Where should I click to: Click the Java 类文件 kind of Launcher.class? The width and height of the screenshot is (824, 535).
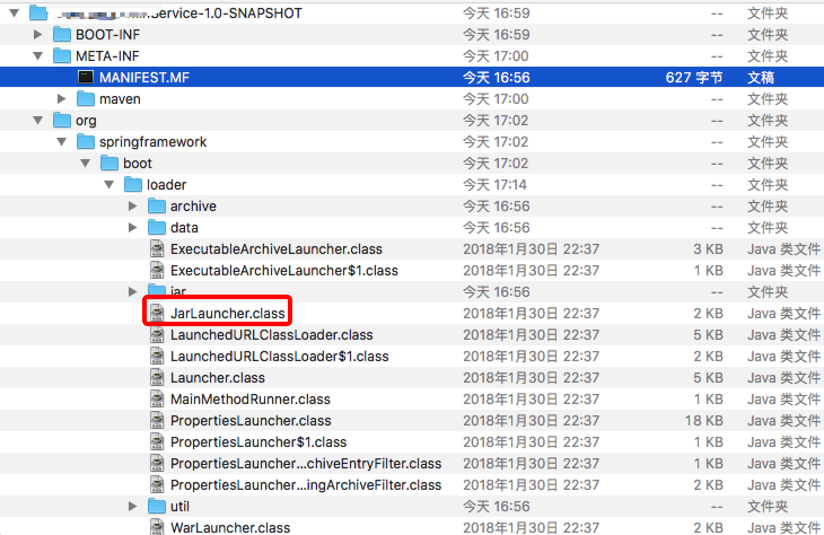pyautogui.click(x=784, y=378)
